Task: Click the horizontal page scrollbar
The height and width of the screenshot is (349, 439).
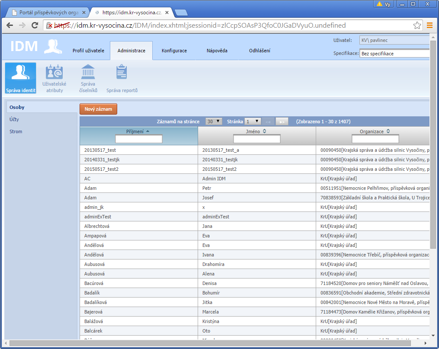Action: [210, 343]
